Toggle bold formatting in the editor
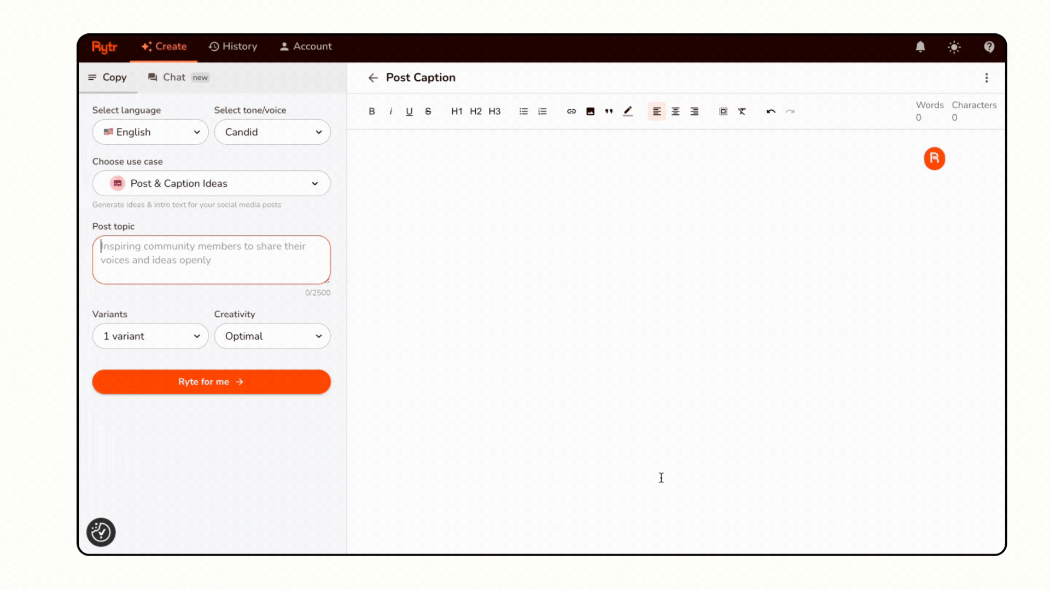The width and height of the screenshot is (1050, 590). pyautogui.click(x=371, y=111)
